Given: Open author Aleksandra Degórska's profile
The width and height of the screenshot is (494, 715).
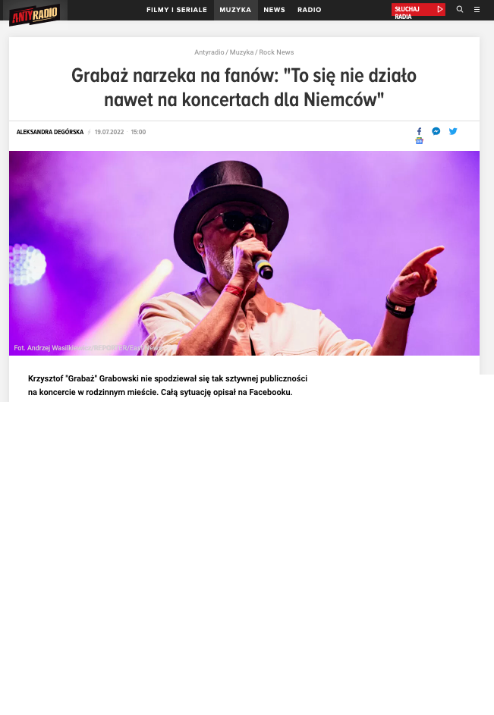Looking at the screenshot, I should 50,132.
